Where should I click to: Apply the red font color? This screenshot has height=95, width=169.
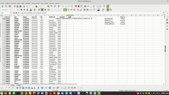(31, 10)
